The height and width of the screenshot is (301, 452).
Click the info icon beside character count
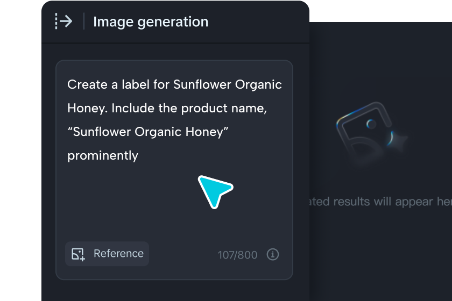coord(273,254)
